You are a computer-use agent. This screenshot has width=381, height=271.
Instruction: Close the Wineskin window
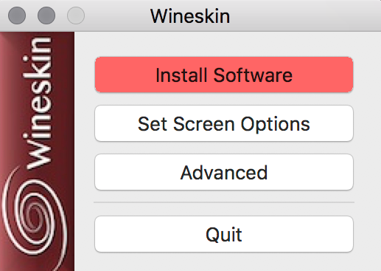click(17, 16)
